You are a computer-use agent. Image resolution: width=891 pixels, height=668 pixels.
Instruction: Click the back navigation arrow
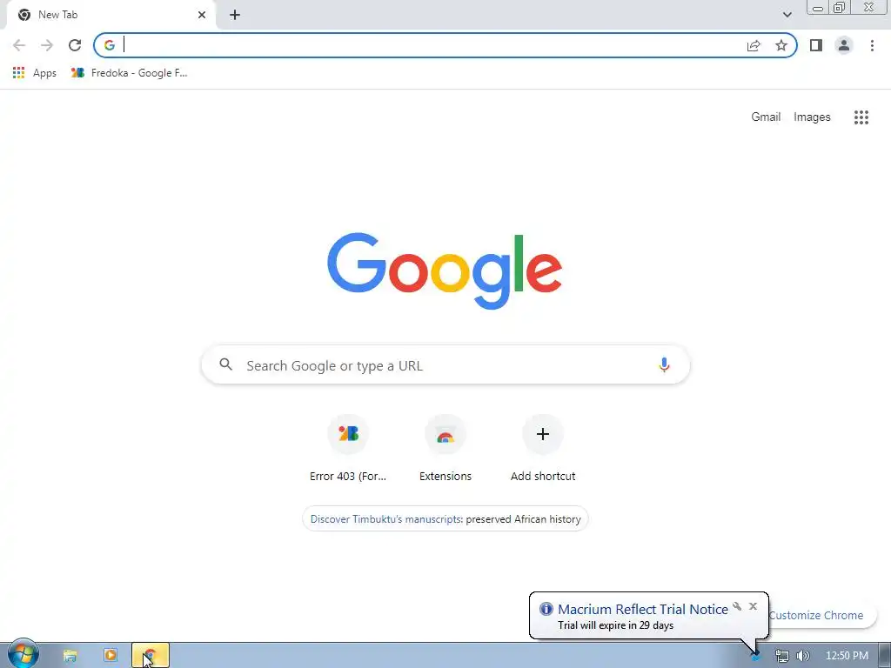point(19,45)
